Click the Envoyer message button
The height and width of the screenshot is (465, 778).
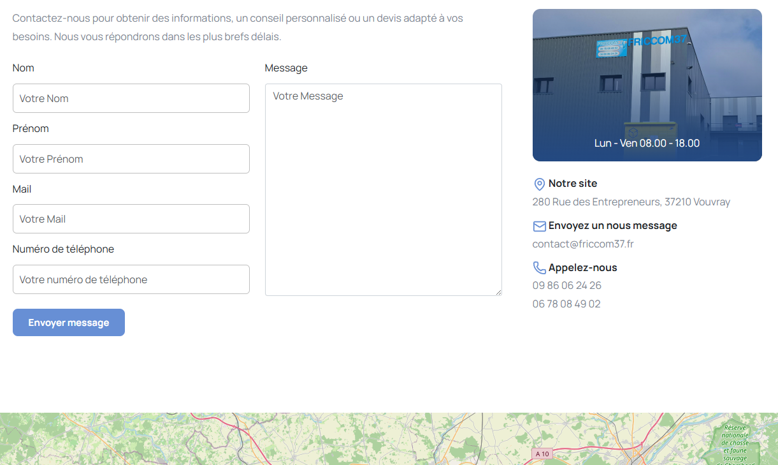[69, 323]
